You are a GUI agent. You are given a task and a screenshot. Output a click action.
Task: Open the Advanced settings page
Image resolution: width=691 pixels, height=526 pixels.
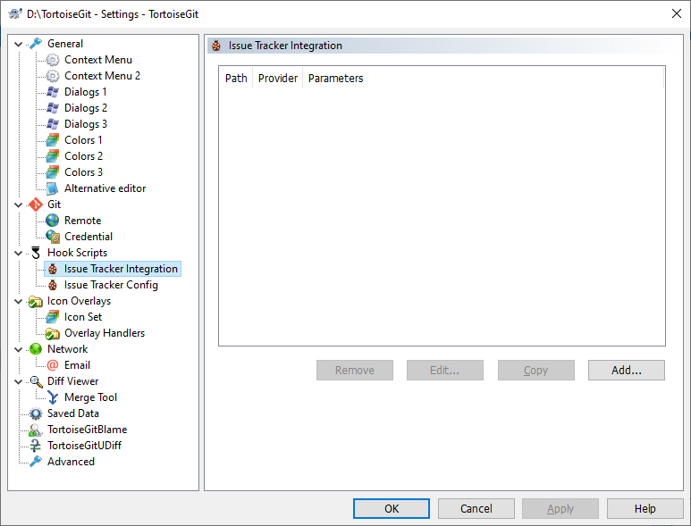click(71, 462)
